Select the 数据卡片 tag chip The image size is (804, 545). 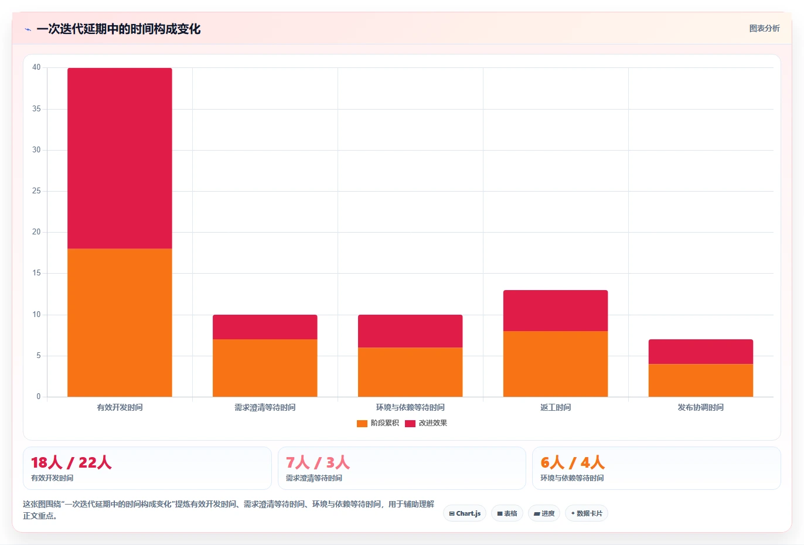[x=587, y=513]
